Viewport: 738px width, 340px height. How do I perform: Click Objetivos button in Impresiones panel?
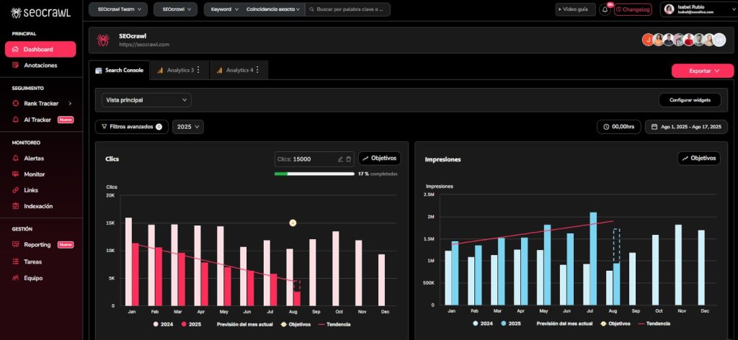(x=699, y=158)
